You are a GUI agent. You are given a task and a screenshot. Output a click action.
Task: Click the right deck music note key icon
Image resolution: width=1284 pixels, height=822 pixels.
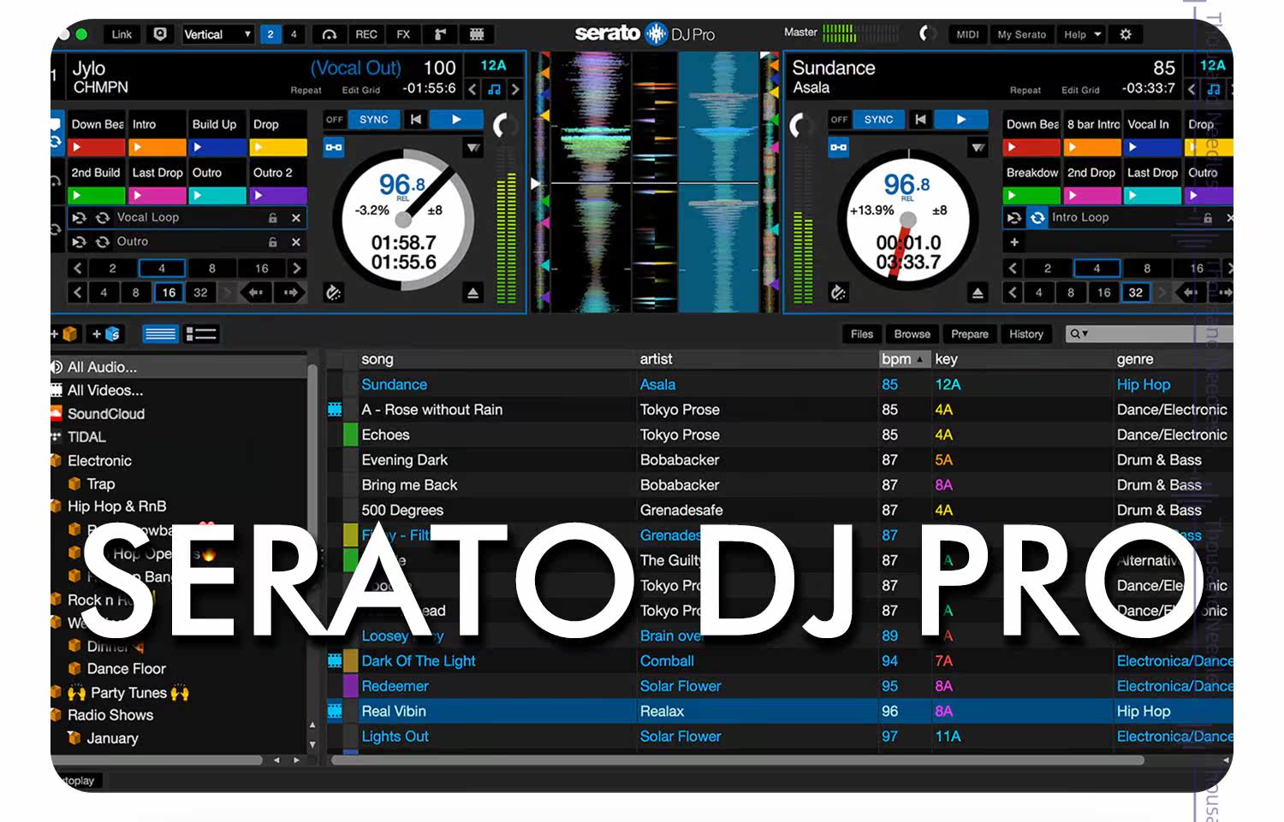[x=1213, y=89]
